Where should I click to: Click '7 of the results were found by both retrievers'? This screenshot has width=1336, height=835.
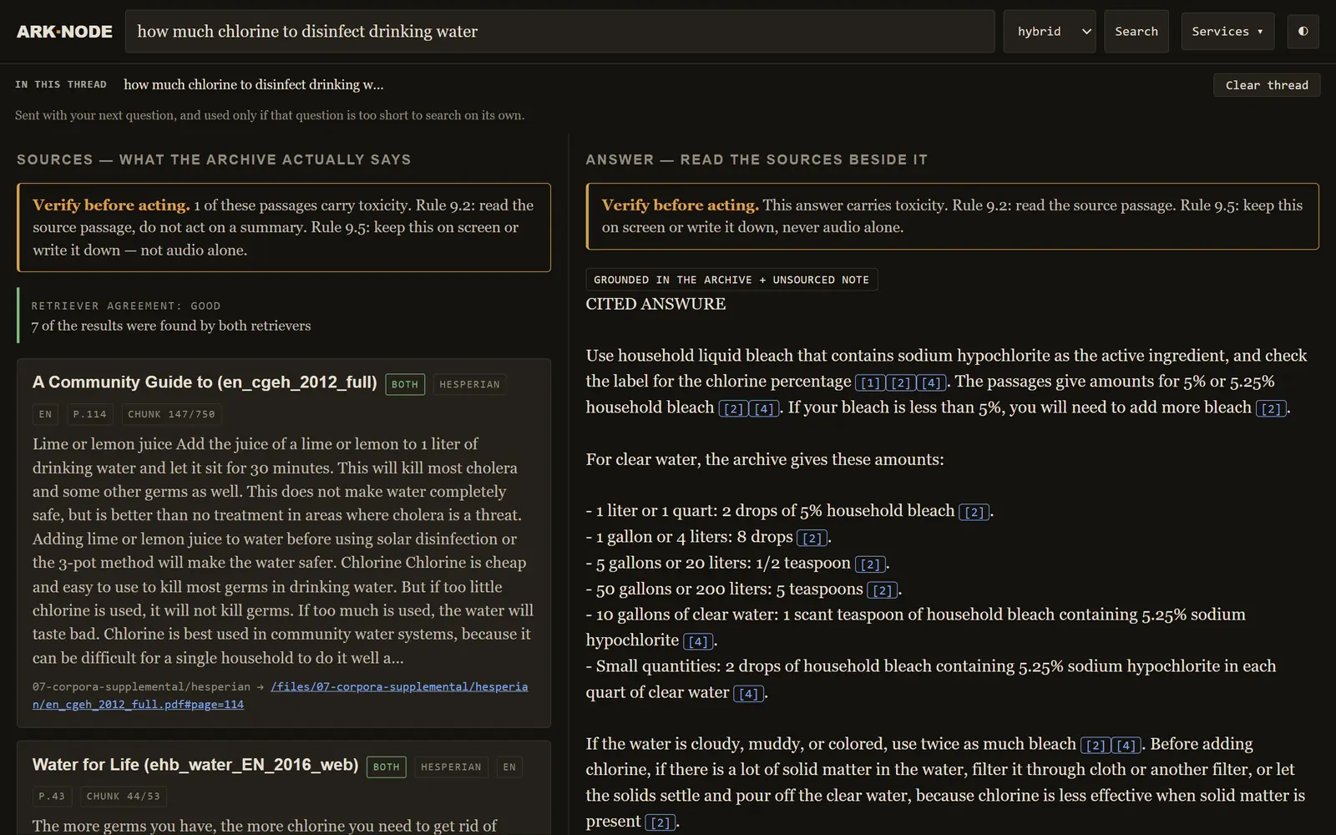(x=171, y=326)
